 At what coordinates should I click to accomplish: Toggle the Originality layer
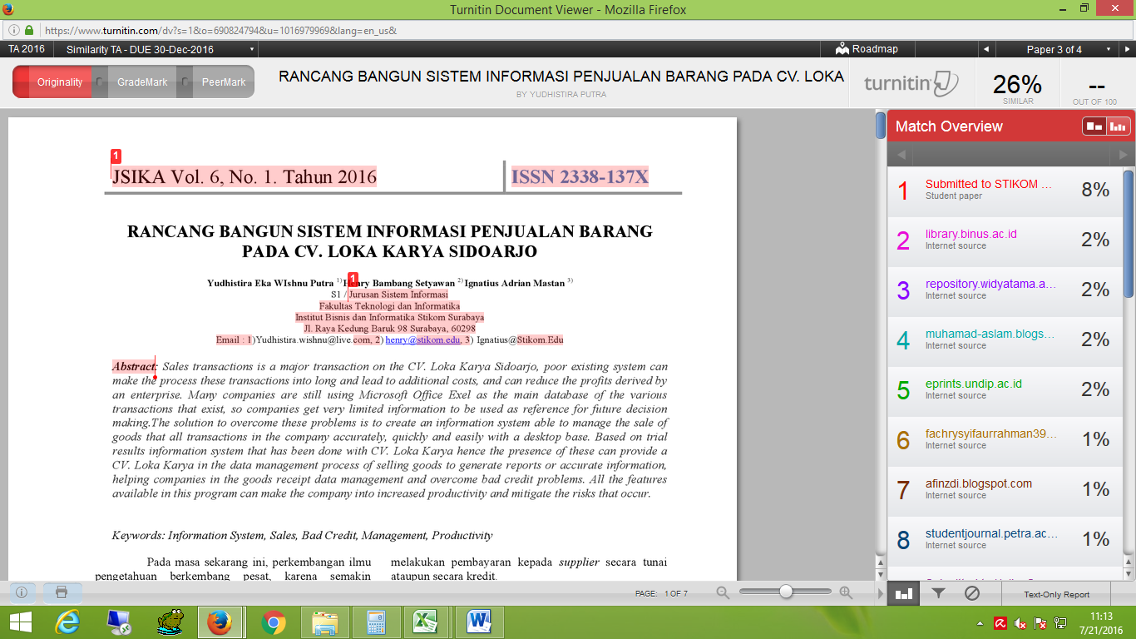tap(52, 82)
